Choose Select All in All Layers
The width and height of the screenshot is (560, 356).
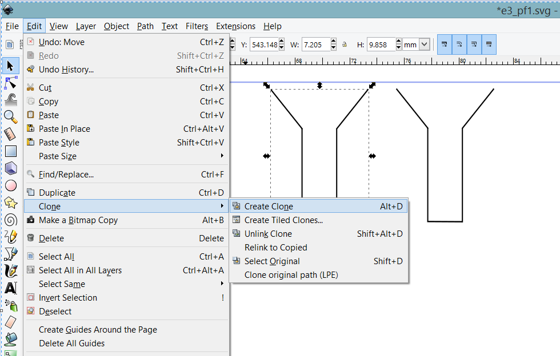tap(126, 270)
